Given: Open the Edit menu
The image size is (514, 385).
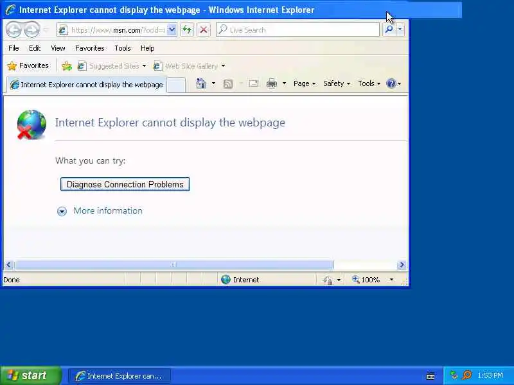Looking at the screenshot, I should [x=35, y=48].
